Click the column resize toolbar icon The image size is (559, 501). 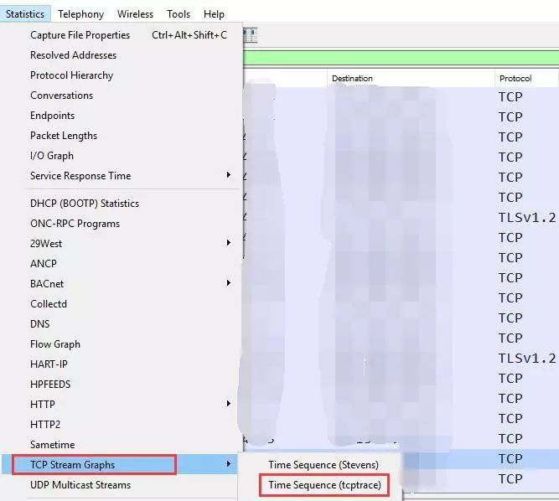[x=251, y=35]
